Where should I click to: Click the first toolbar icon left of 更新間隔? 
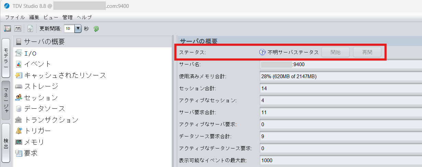point(8,29)
